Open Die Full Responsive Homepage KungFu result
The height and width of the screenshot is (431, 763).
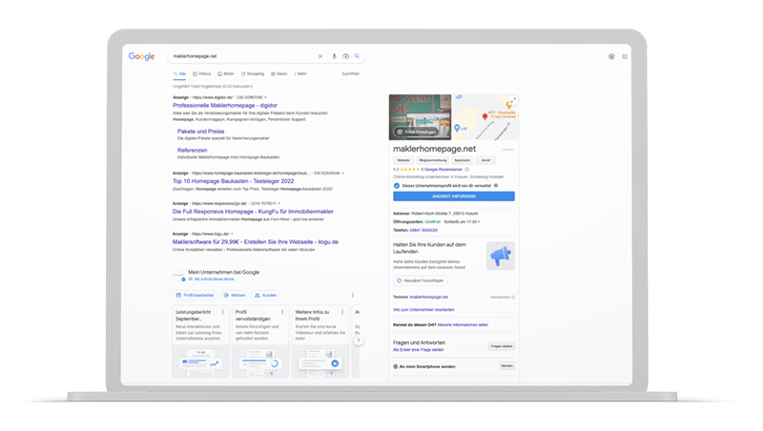pos(253,212)
